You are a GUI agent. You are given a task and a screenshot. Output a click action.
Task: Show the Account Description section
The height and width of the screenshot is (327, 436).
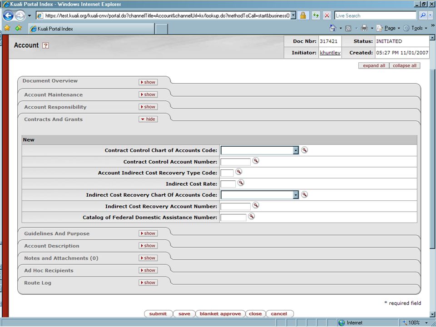point(148,246)
